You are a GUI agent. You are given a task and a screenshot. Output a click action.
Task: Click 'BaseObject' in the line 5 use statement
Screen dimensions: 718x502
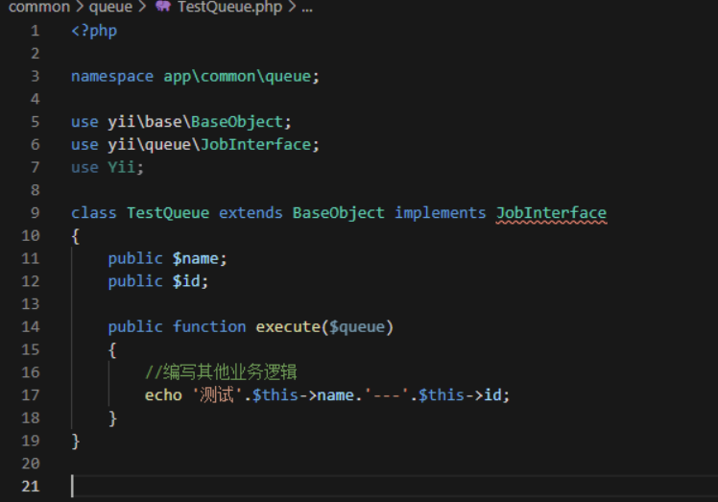tap(237, 122)
